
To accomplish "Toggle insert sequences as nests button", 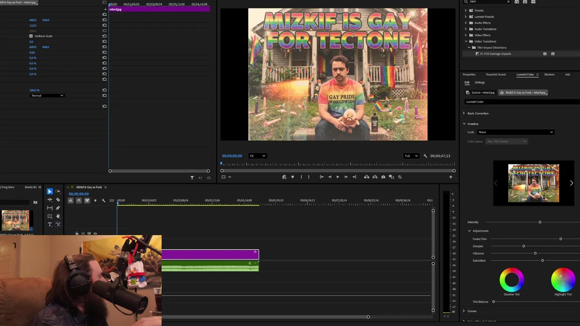I will (70, 201).
